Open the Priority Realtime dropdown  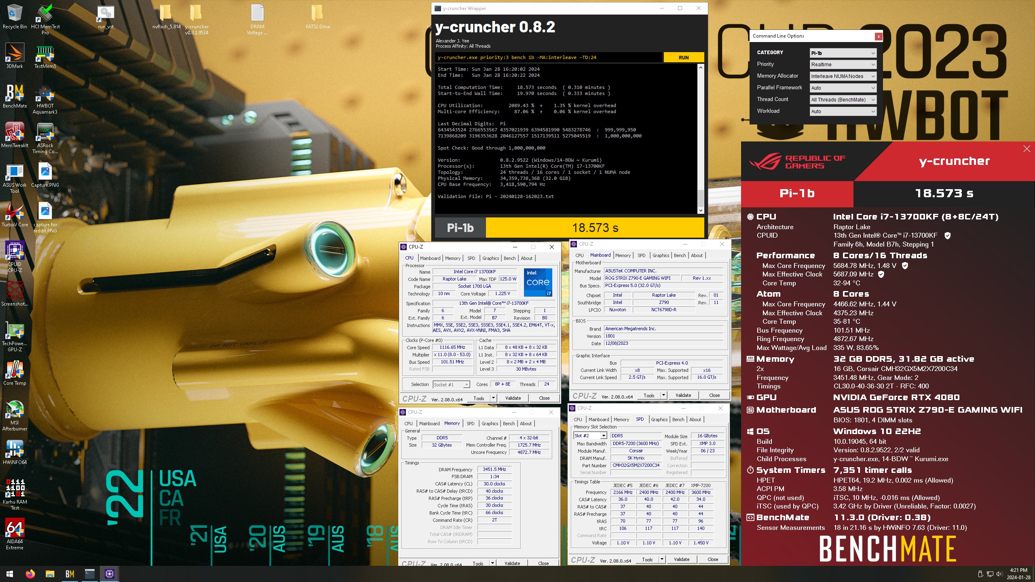click(843, 65)
